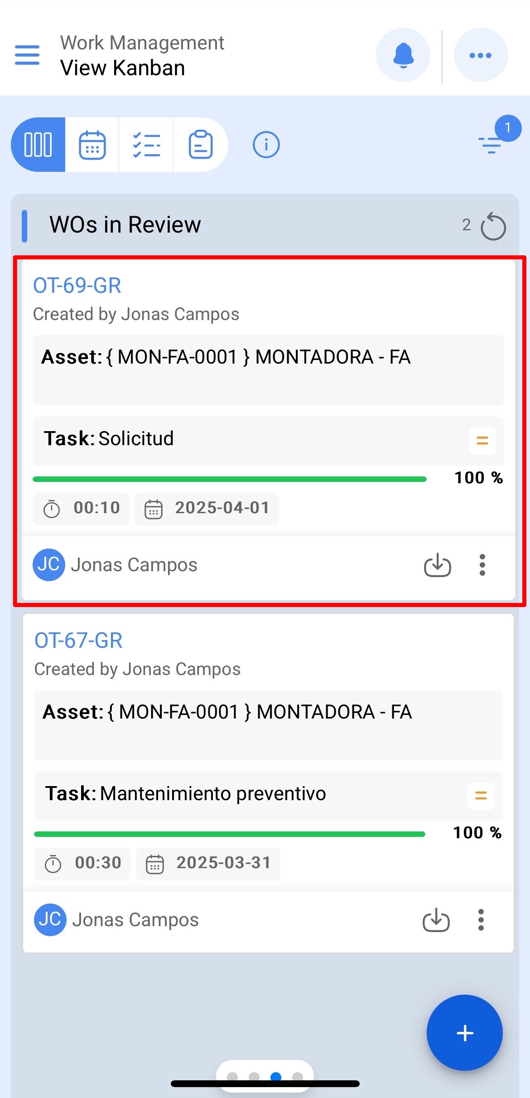Download work order OT-69-GR
Screen dimensions: 530x1098
point(437,565)
